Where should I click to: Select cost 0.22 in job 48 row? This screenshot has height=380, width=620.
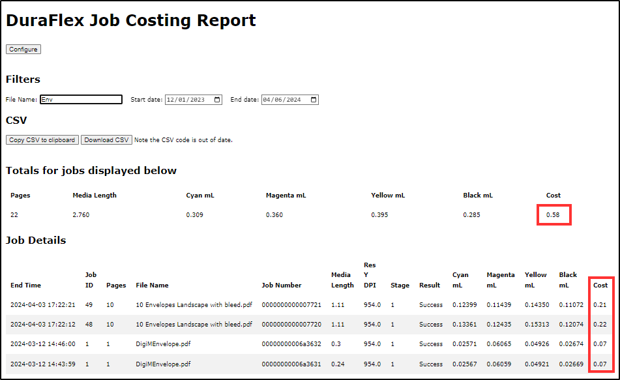600,325
